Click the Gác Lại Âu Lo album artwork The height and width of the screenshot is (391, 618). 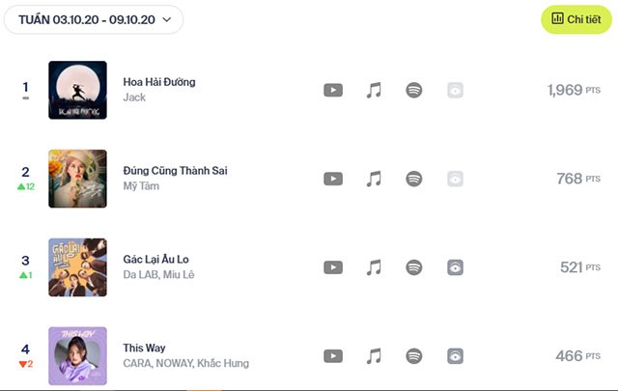(x=77, y=267)
